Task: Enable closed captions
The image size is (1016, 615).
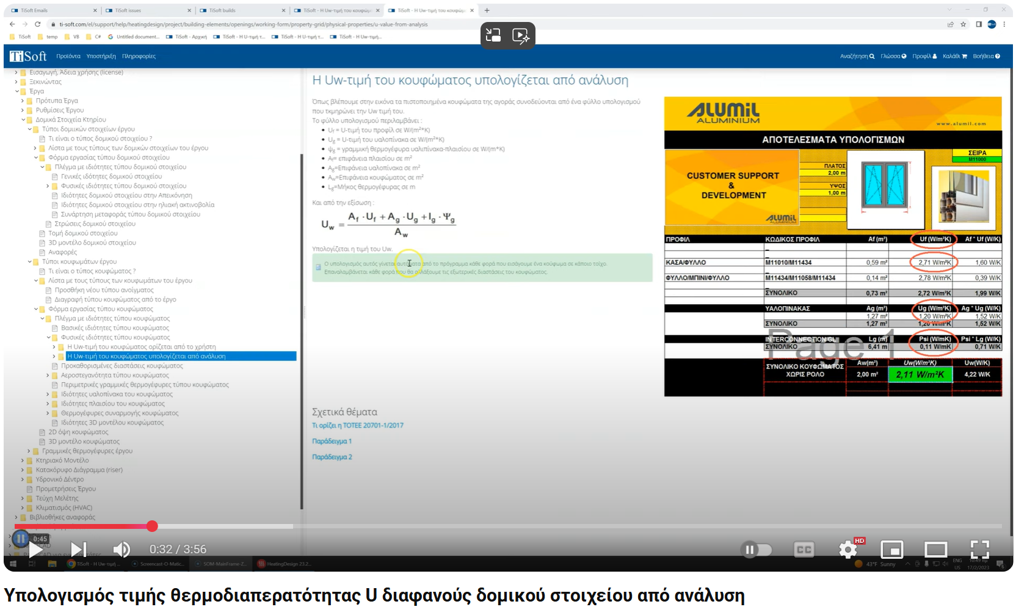Action: click(x=804, y=550)
